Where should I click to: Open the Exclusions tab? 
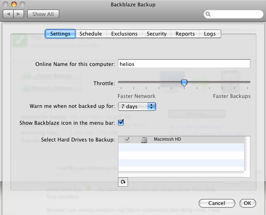(x=124, y=34)
